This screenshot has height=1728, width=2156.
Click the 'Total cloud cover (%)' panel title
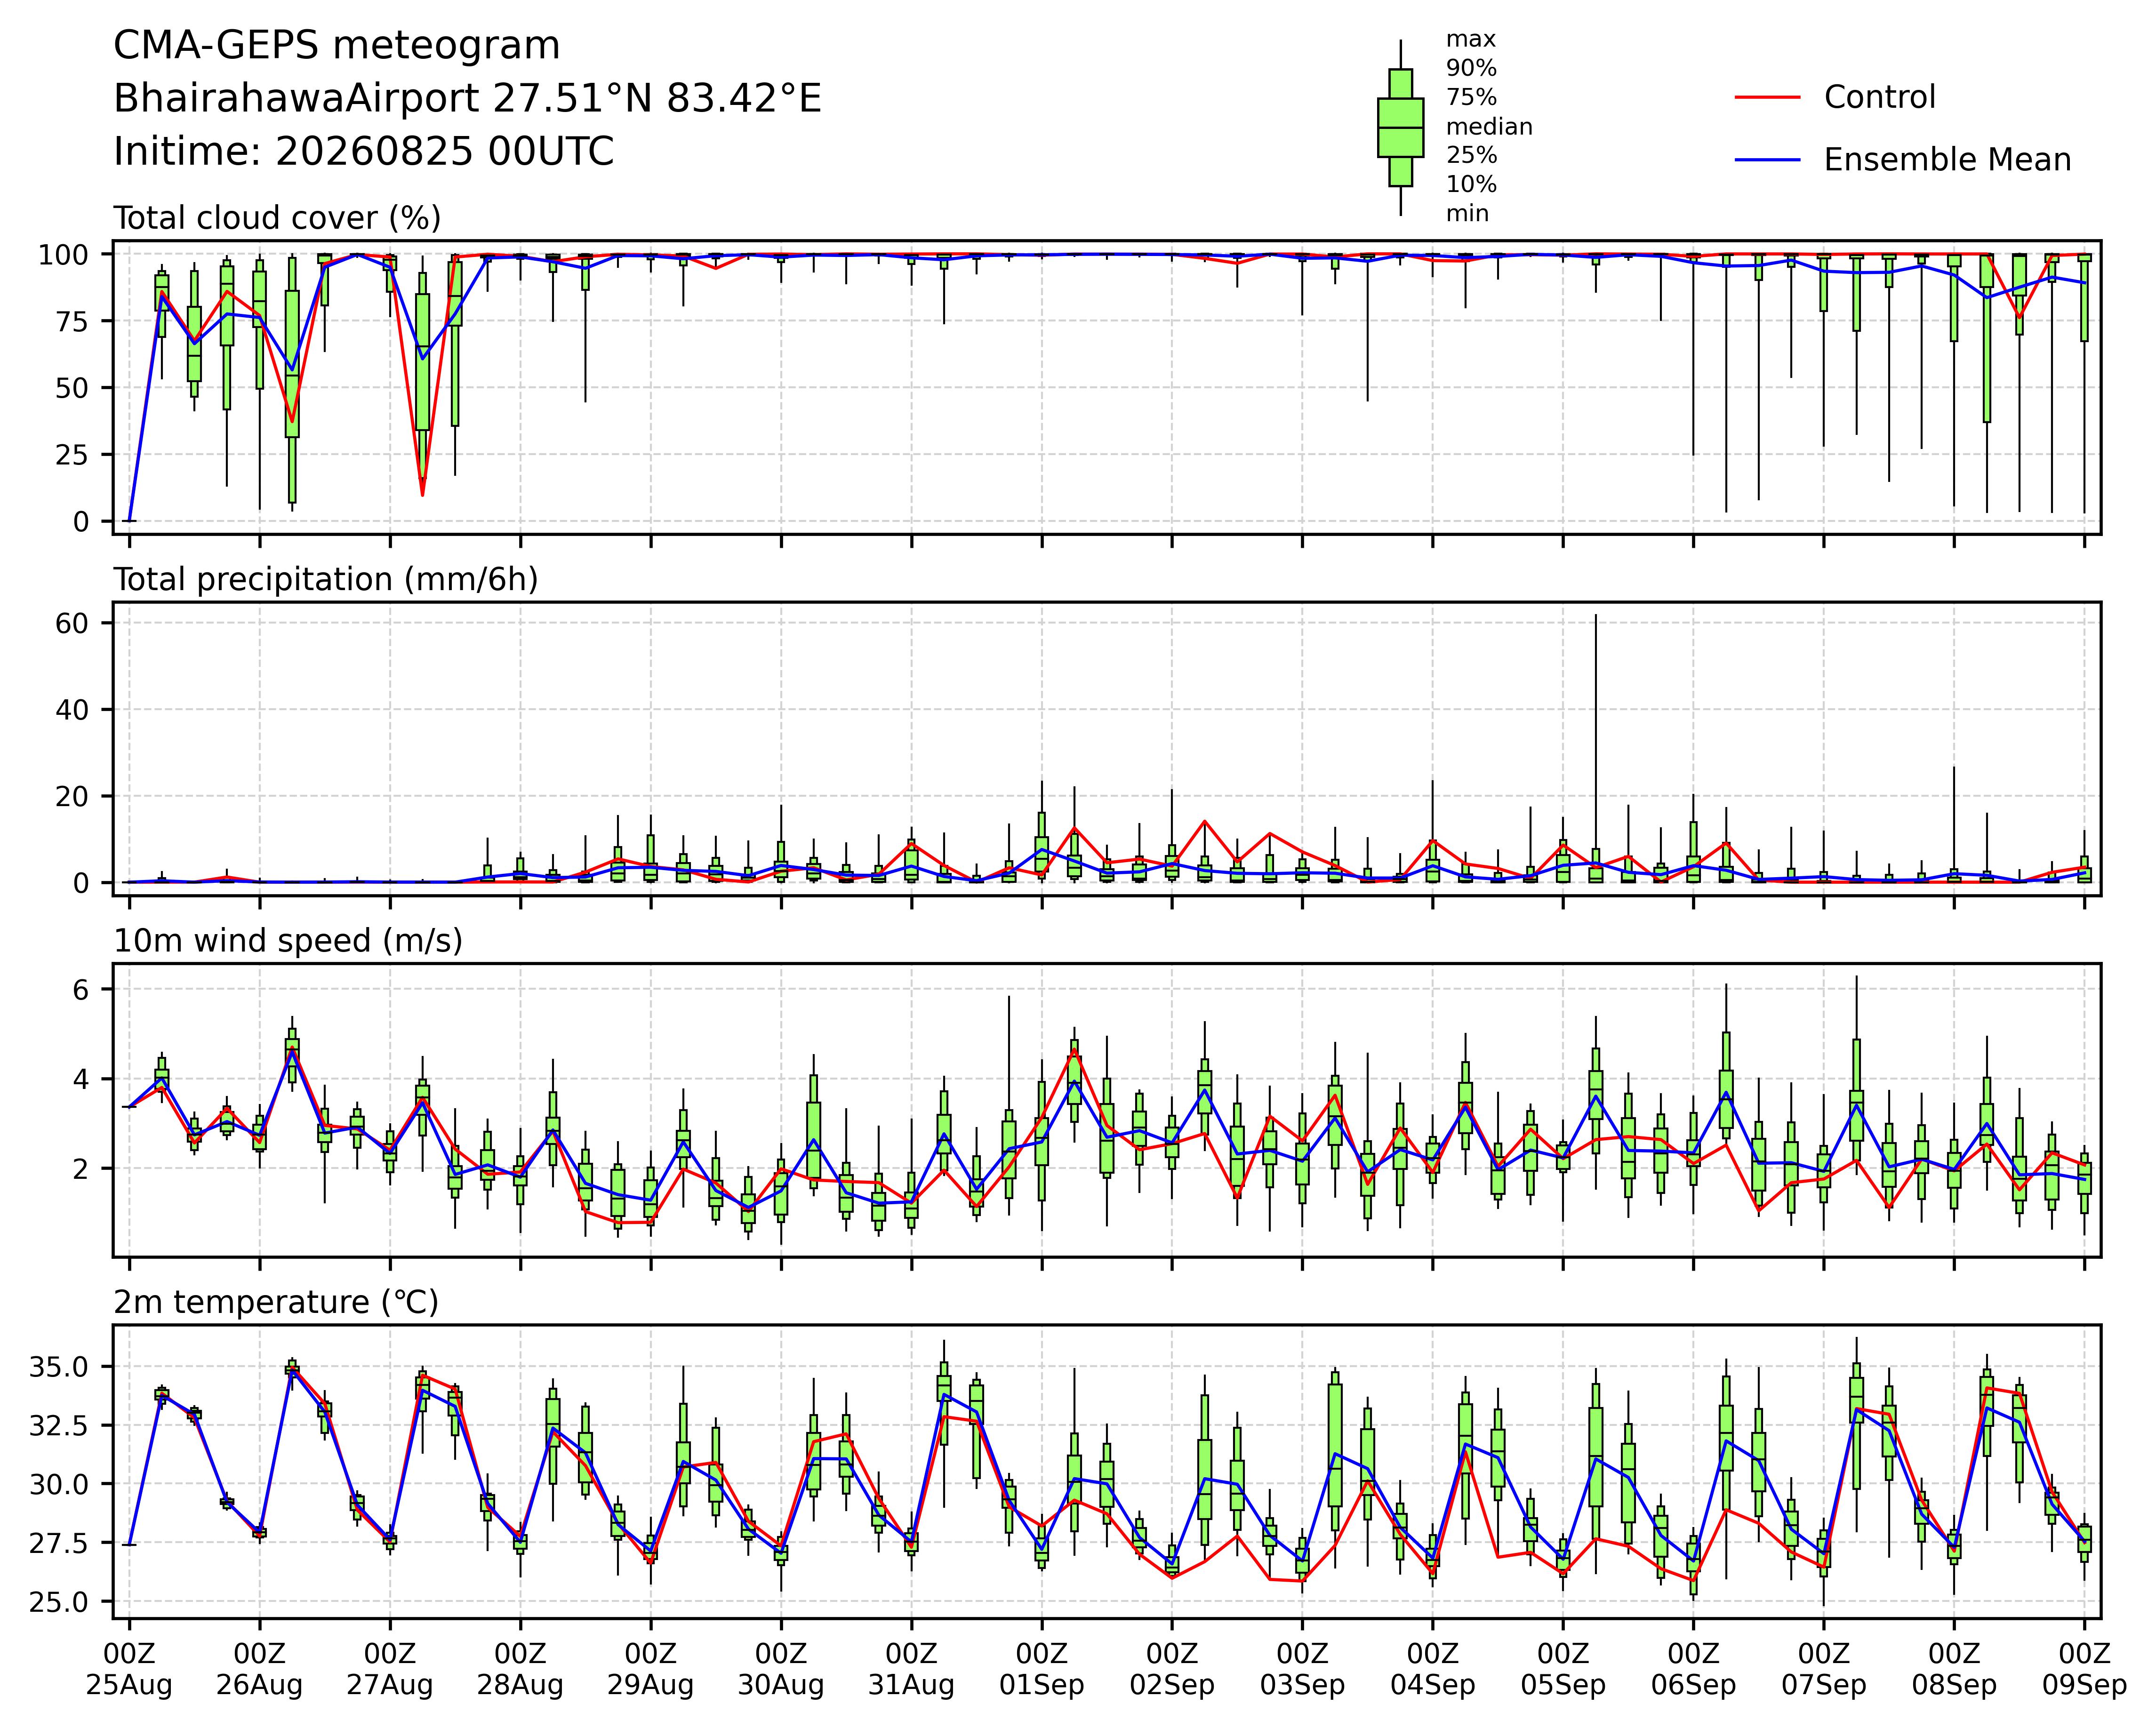point(277,218)
